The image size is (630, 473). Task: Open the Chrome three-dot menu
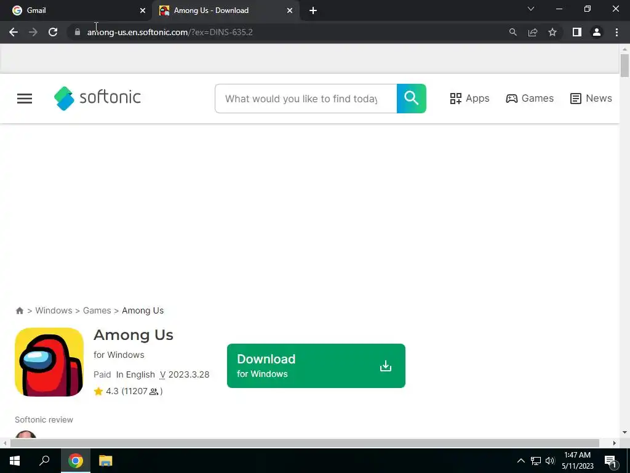[x=616, y=32]
